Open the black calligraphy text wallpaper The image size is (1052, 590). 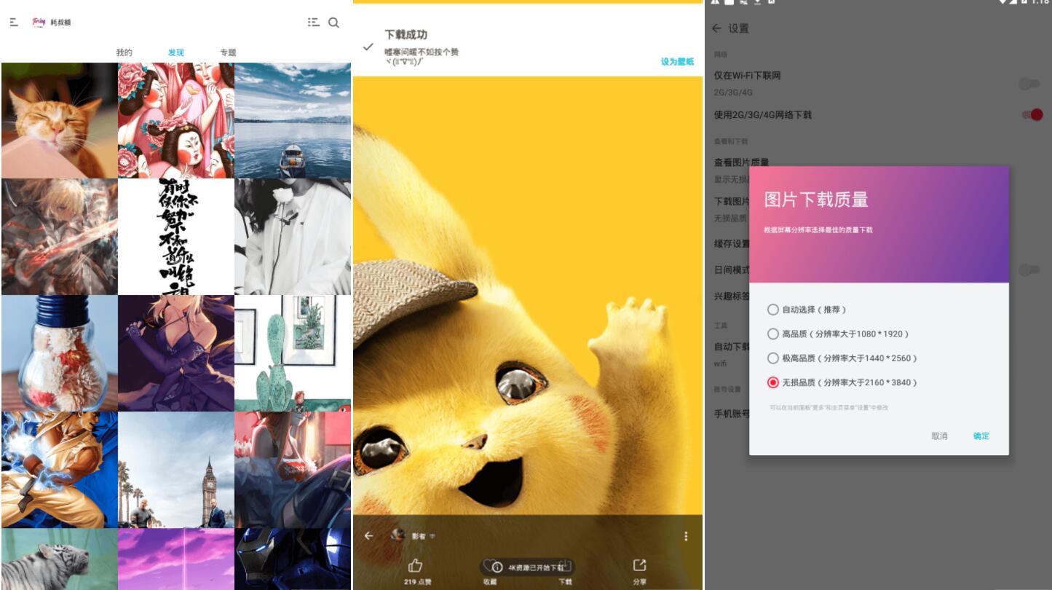coord(176,237)
